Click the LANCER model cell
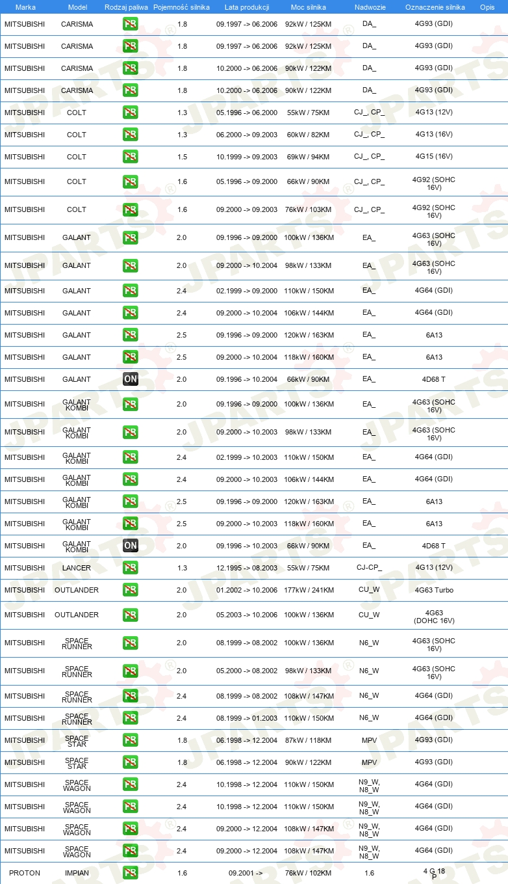Viewport: 508px width, 884px height. (77, 568)
